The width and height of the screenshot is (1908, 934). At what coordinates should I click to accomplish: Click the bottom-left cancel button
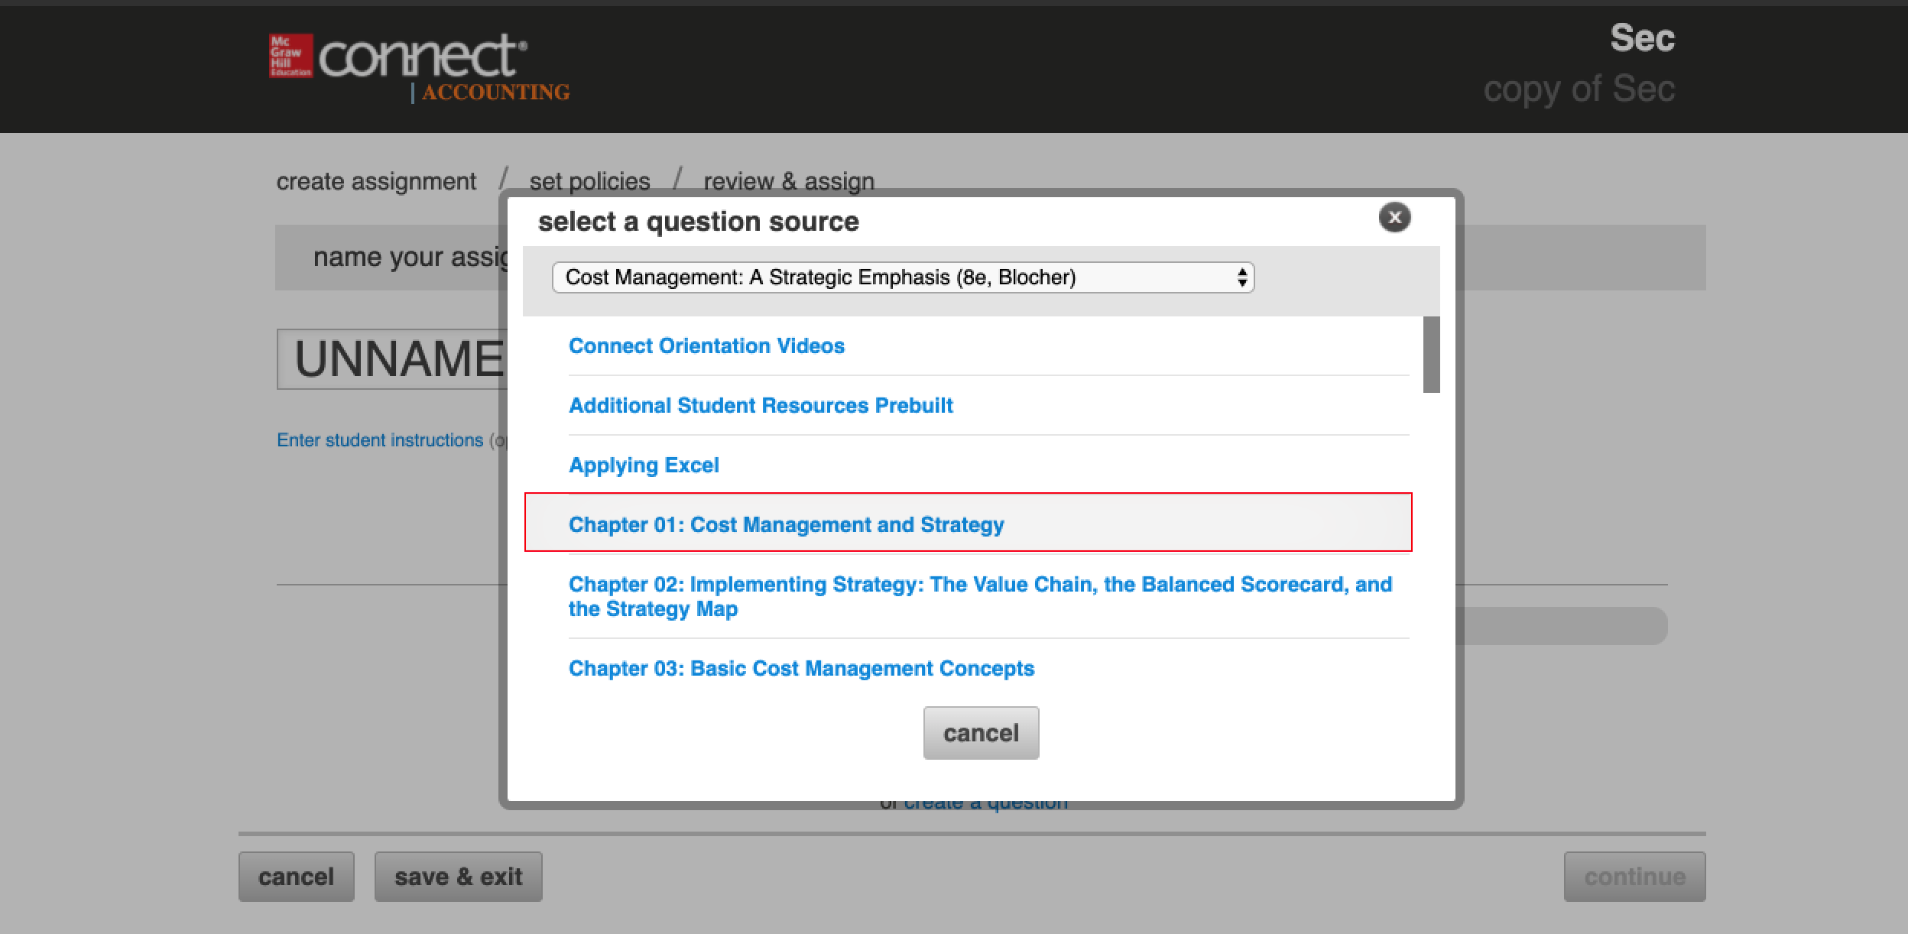296,877
